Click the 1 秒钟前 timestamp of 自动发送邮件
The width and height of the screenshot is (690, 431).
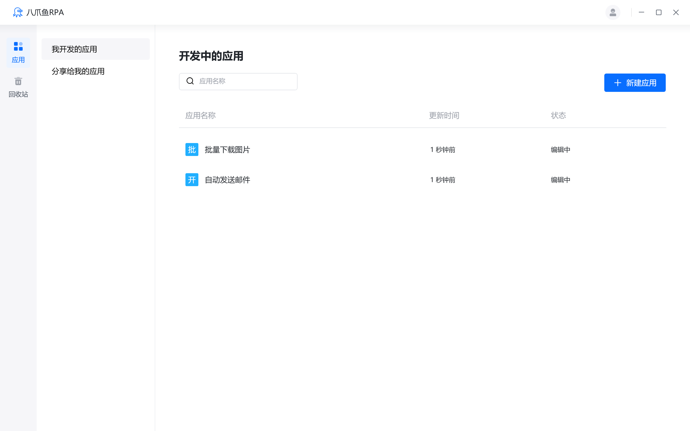point(442,180)
